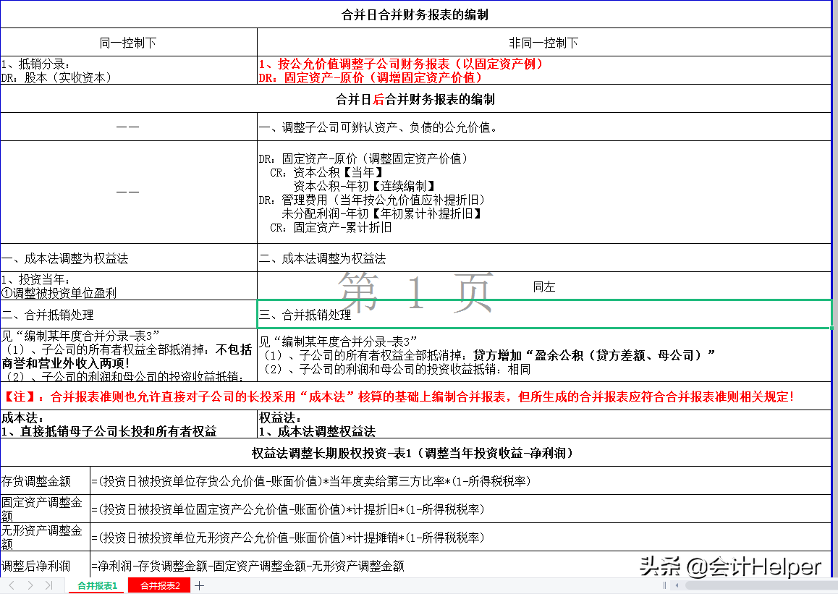Select the cell containing 同左
Viewport: 838px width, 594px height.
coord(545,287)
